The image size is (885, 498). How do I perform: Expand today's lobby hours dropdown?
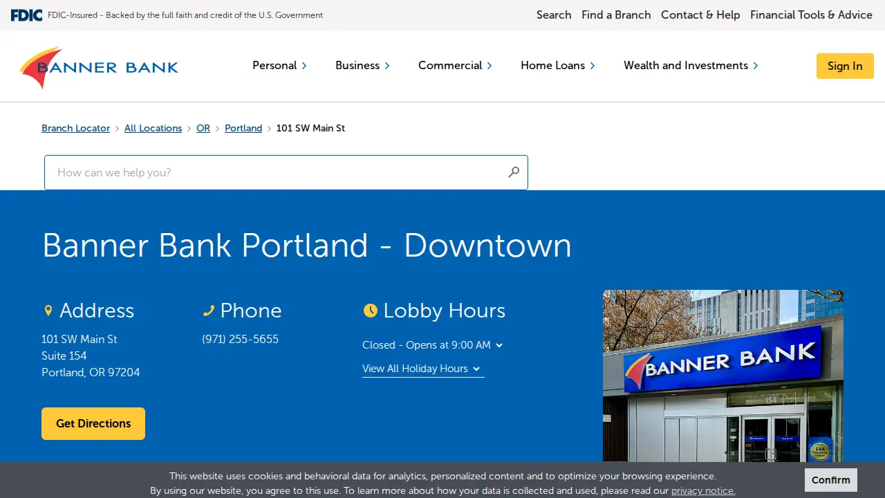point(433,345)
